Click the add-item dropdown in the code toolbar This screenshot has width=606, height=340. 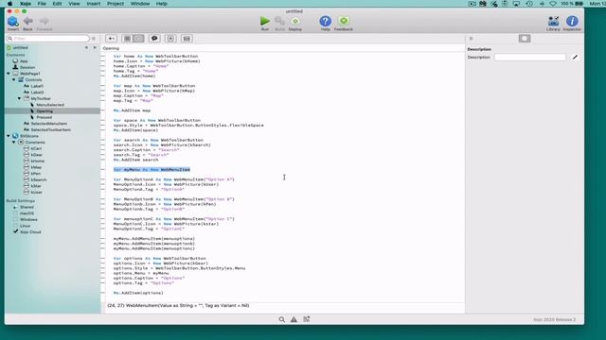(111, 39)
